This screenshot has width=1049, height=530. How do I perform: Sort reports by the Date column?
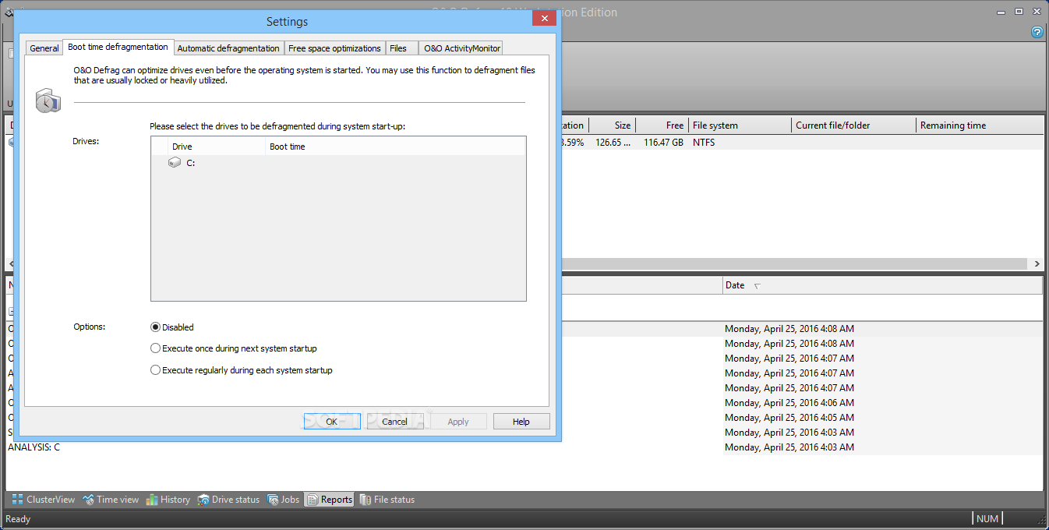click(882, 285)
